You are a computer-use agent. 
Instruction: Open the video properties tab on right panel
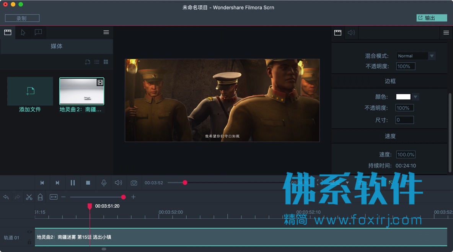pyautogui.click(x=338, y=33)
